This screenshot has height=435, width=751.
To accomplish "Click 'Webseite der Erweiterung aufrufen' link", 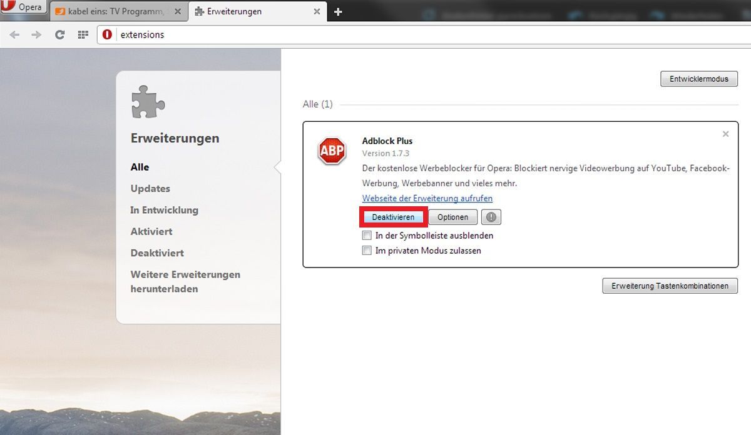I will pos(427,198).
